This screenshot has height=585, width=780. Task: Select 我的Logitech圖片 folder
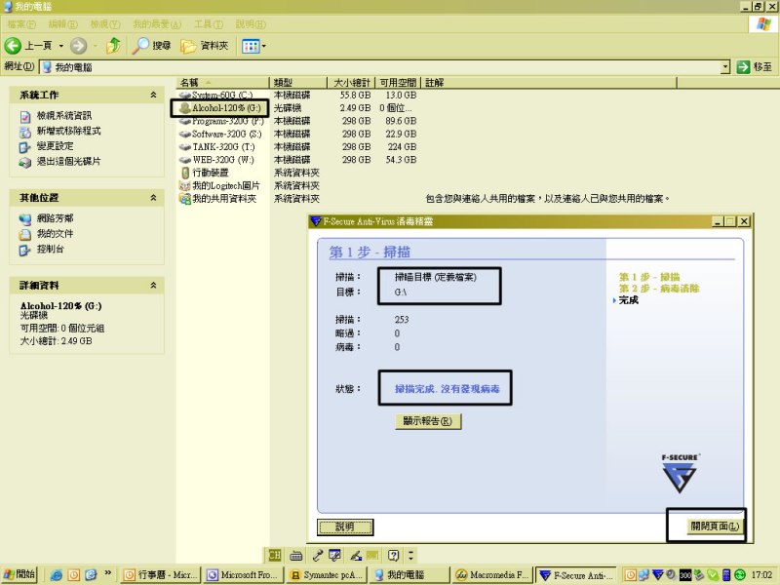[220, 185]
